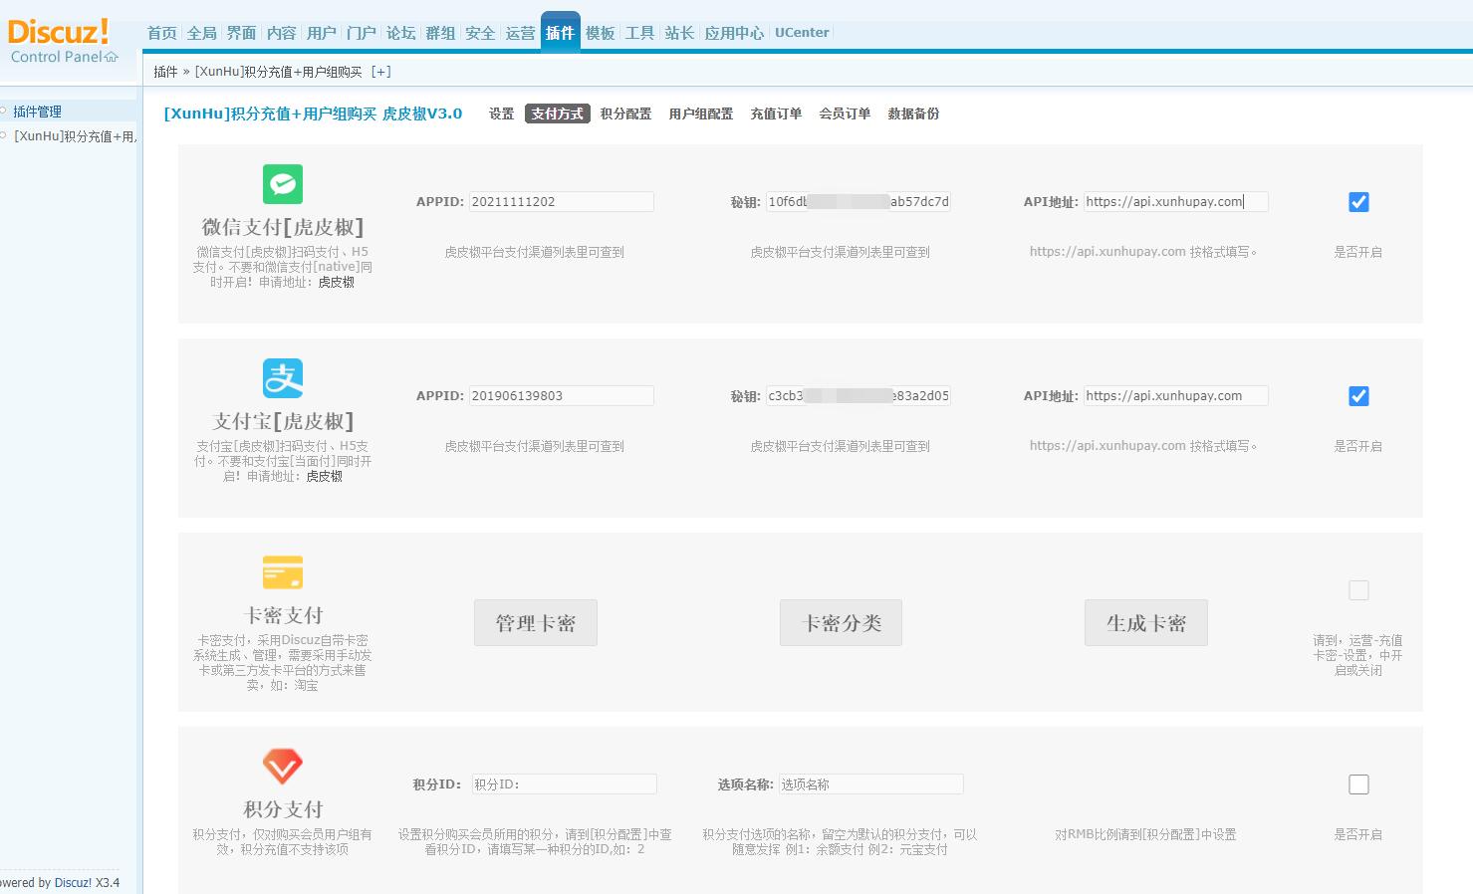Click the 积分ID input field
Viewport: 1473px width, 894px height.
564,784
